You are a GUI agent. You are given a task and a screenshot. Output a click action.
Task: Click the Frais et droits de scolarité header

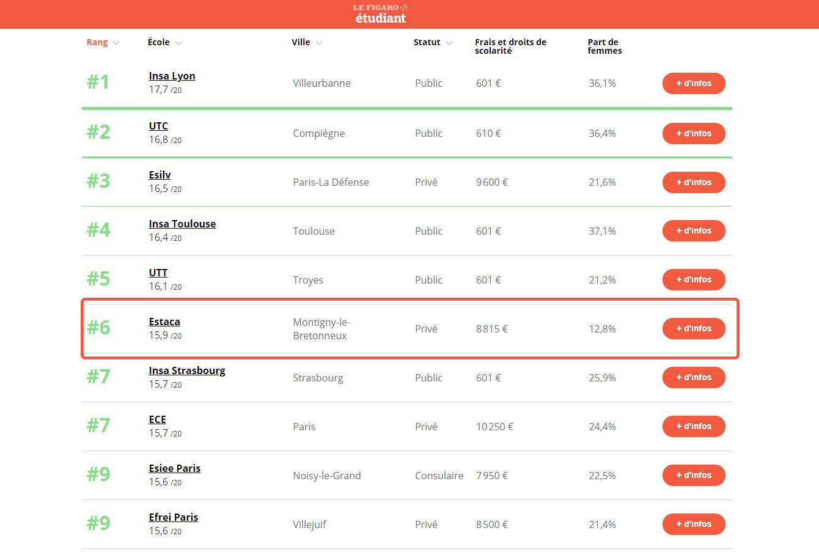tap(510, 46)
